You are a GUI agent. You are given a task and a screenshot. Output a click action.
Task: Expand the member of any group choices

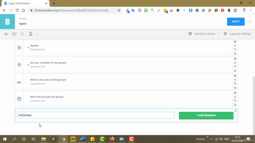coord(28,65)
